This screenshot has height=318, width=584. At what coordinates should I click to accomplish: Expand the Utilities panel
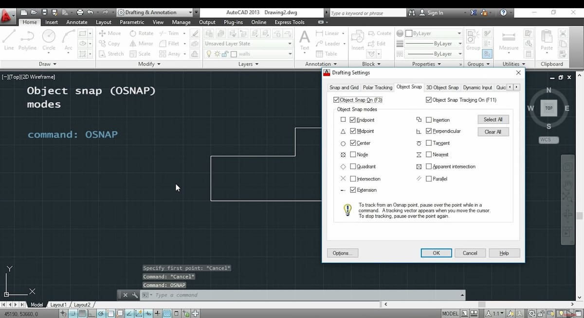coord(513,64)
